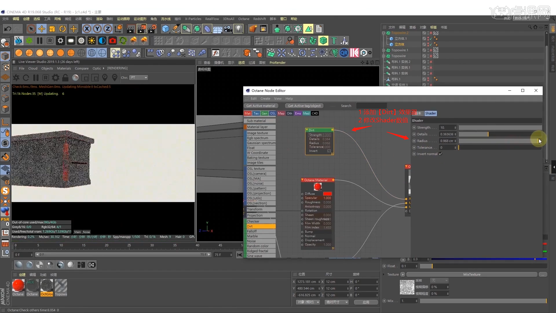Click Get Active tag/object button
This screenshot has height=313, width=556.
[x=304, y=106]
